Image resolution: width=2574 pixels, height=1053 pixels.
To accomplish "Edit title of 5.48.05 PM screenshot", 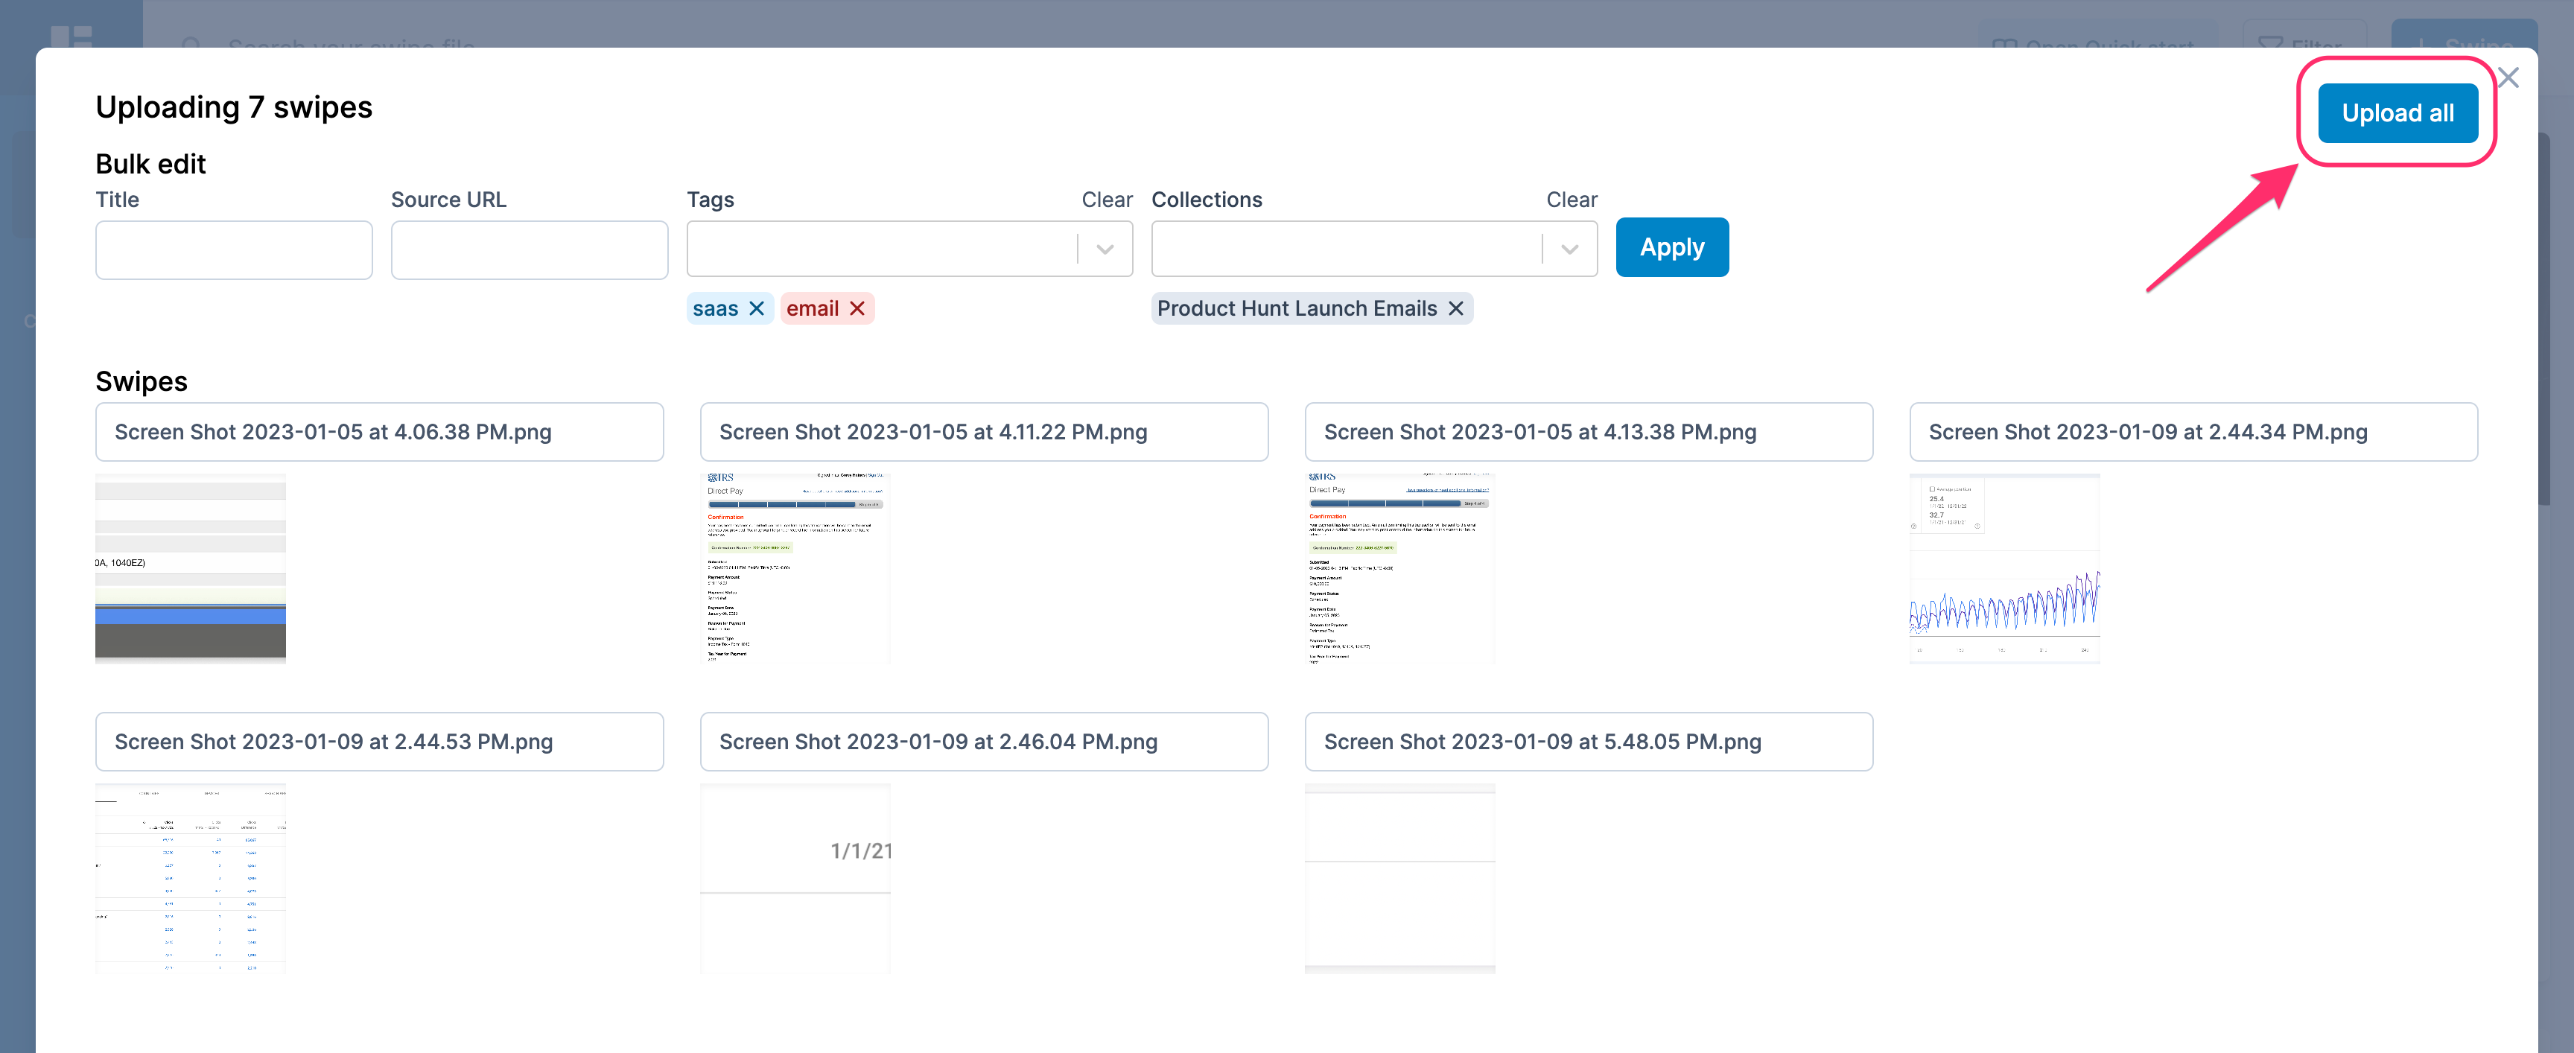I will (1588, 741).
